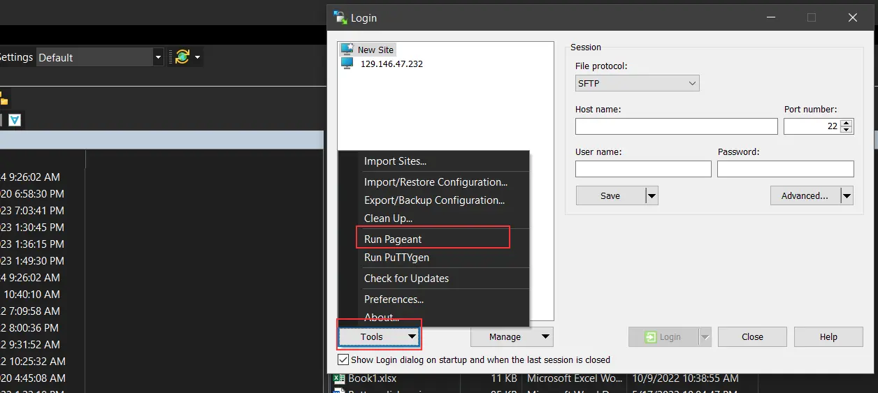Click the WinSCP icon in Login title bar

pyautogui.click(x=340, y=18)
